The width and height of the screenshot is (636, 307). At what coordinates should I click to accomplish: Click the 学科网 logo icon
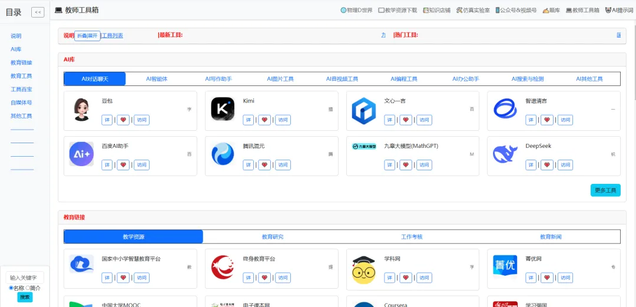click(364, 270)
